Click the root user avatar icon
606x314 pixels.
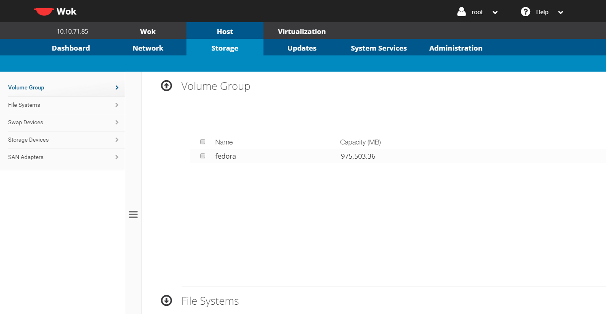pos(461,12)
